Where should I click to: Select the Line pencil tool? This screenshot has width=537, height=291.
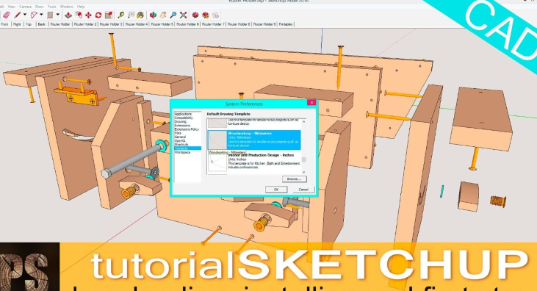17,15
